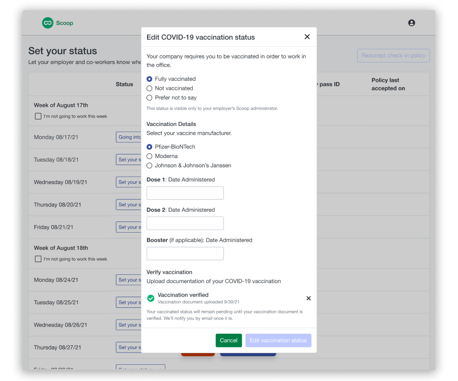Check not going to work Week of August 17th

pos(38,116)
